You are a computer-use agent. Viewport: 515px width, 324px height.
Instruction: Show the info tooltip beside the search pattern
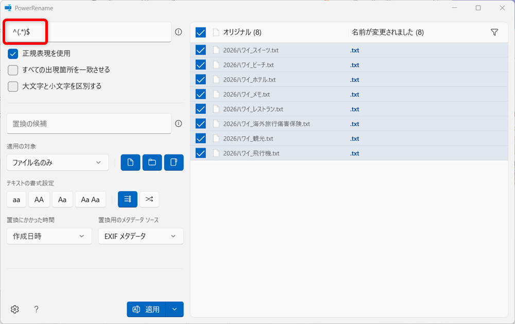click(x=178, y=31)
